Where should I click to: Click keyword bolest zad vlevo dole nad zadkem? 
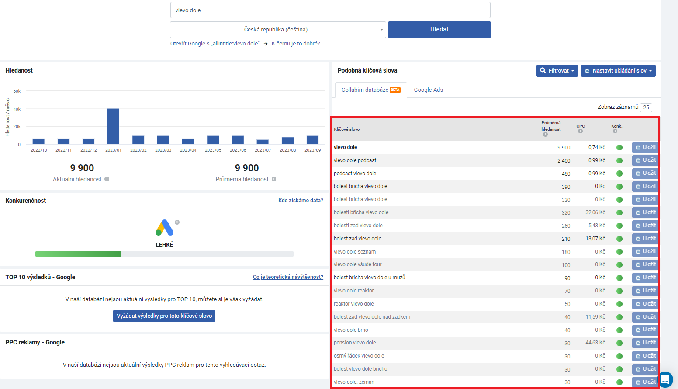coord(372,317)
